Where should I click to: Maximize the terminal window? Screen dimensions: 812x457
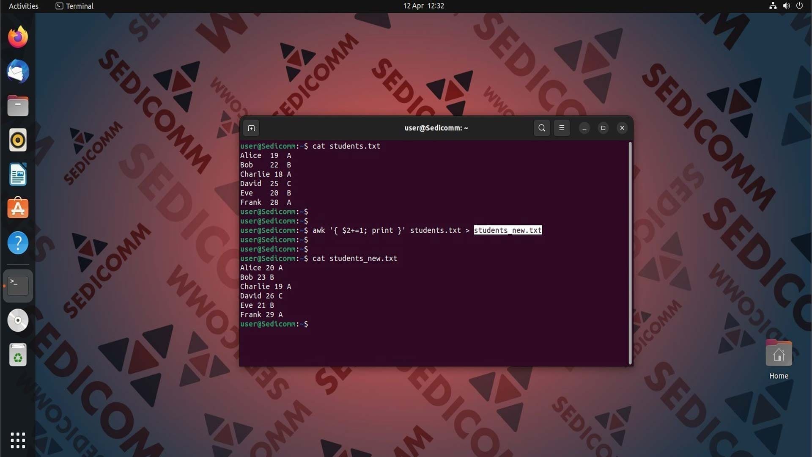(x=604, y=128)
